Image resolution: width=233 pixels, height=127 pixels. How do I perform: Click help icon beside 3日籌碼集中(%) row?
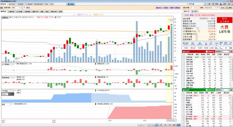point(199,31)
